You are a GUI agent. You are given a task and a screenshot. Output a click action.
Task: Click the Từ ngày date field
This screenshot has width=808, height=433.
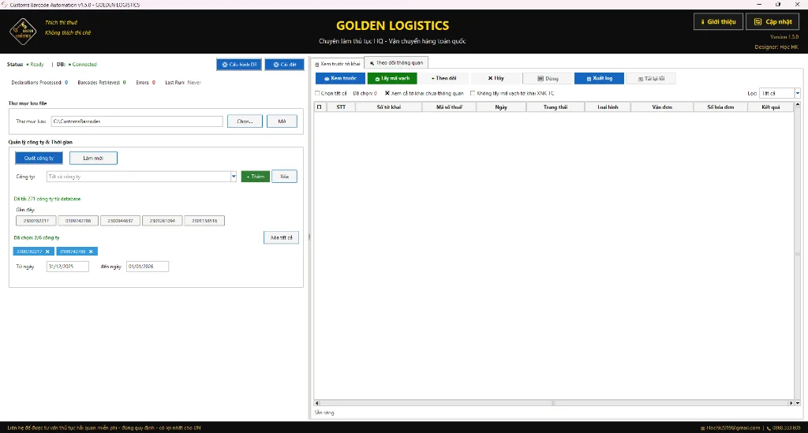(x=67, y=267)
